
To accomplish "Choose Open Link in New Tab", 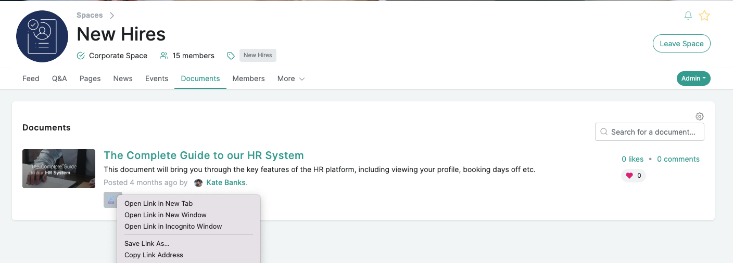I will click(158, 204).
